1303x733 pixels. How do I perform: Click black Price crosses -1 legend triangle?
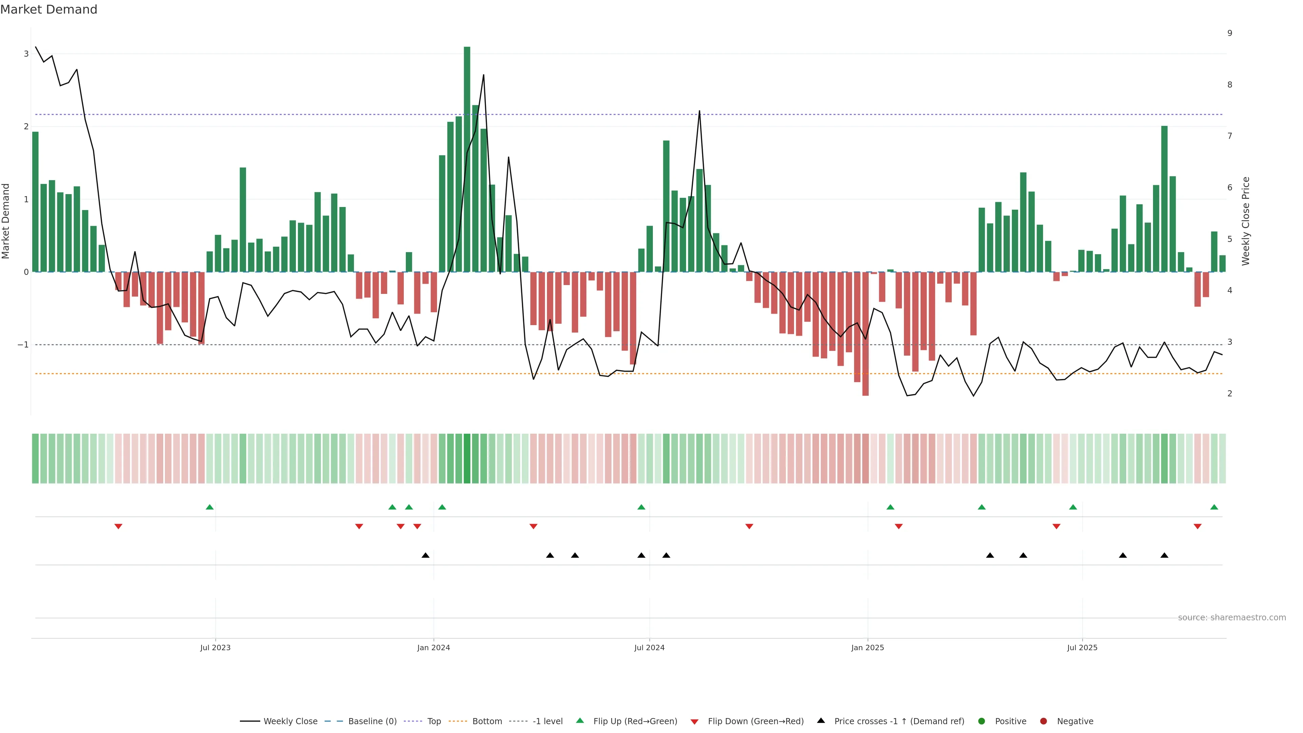click(x=821, y=721)
